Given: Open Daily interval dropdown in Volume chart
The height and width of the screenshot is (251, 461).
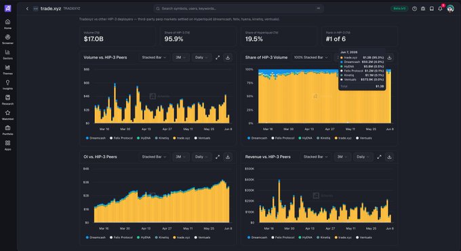Looking at the screenshot, I should pyautogui.click(x=201, y=58).
